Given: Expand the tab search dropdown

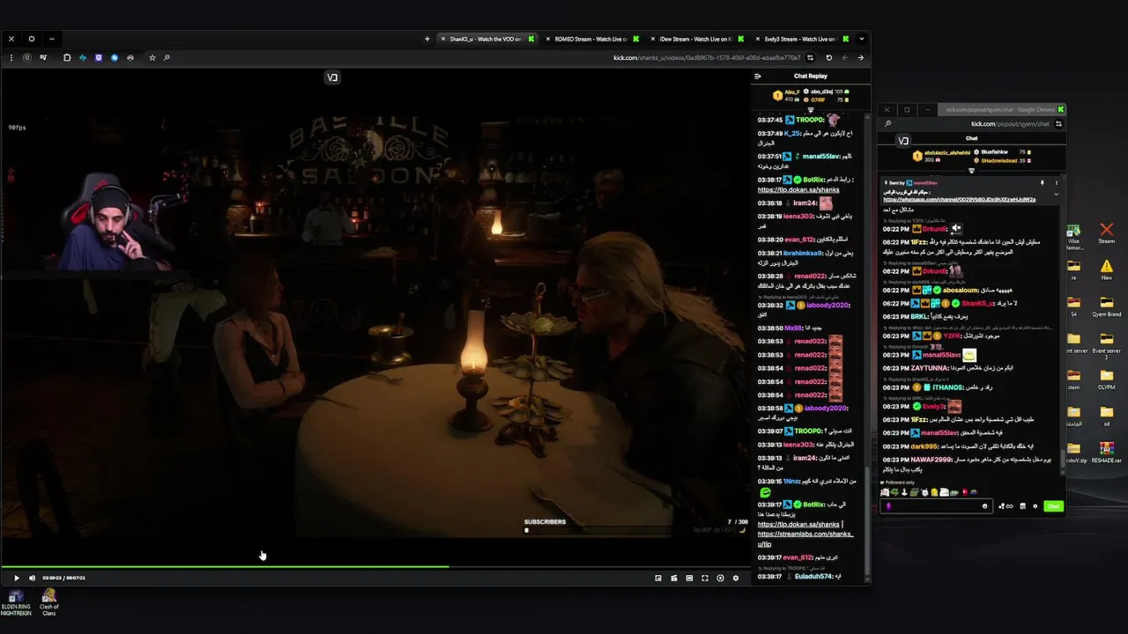Looking at the screenshot, I should [x=861, y=39].
